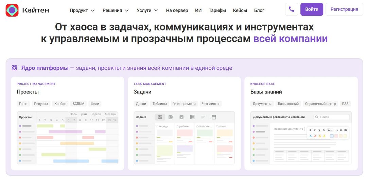Click the Документы и регламенты компании title

pyautogui.click(x=279, y=117)
